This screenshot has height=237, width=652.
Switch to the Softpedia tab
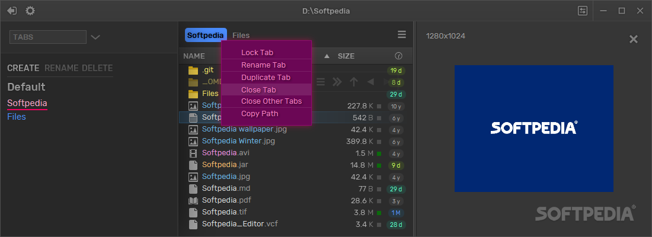pyautogui.click(x=206, y=36)
